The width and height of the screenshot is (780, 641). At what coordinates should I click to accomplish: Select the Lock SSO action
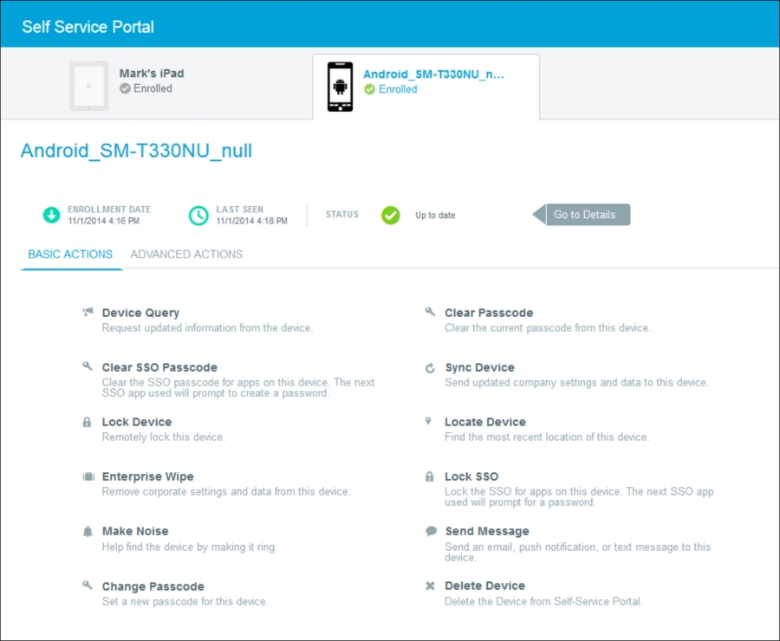click(x=471, y=476)
